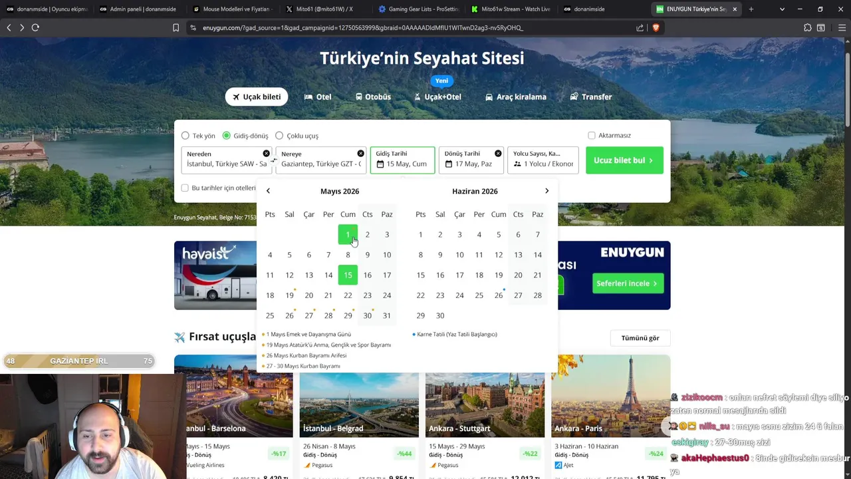Click '27 - 30 Mayıs Kurban Bayramı' legend text

[x=303, y=366]
